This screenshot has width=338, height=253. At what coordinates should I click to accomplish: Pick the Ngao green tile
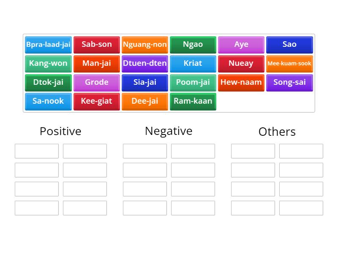click(193, 45)
